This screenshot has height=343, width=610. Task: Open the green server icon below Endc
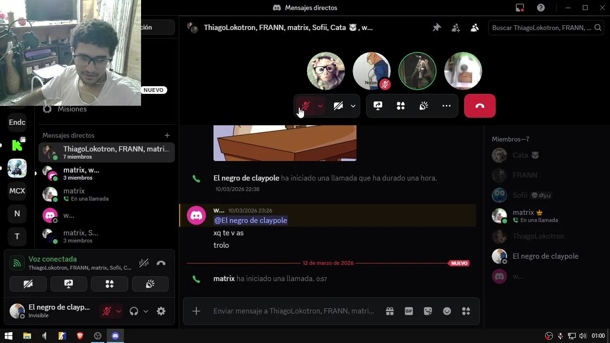click(x=17, y=145)
